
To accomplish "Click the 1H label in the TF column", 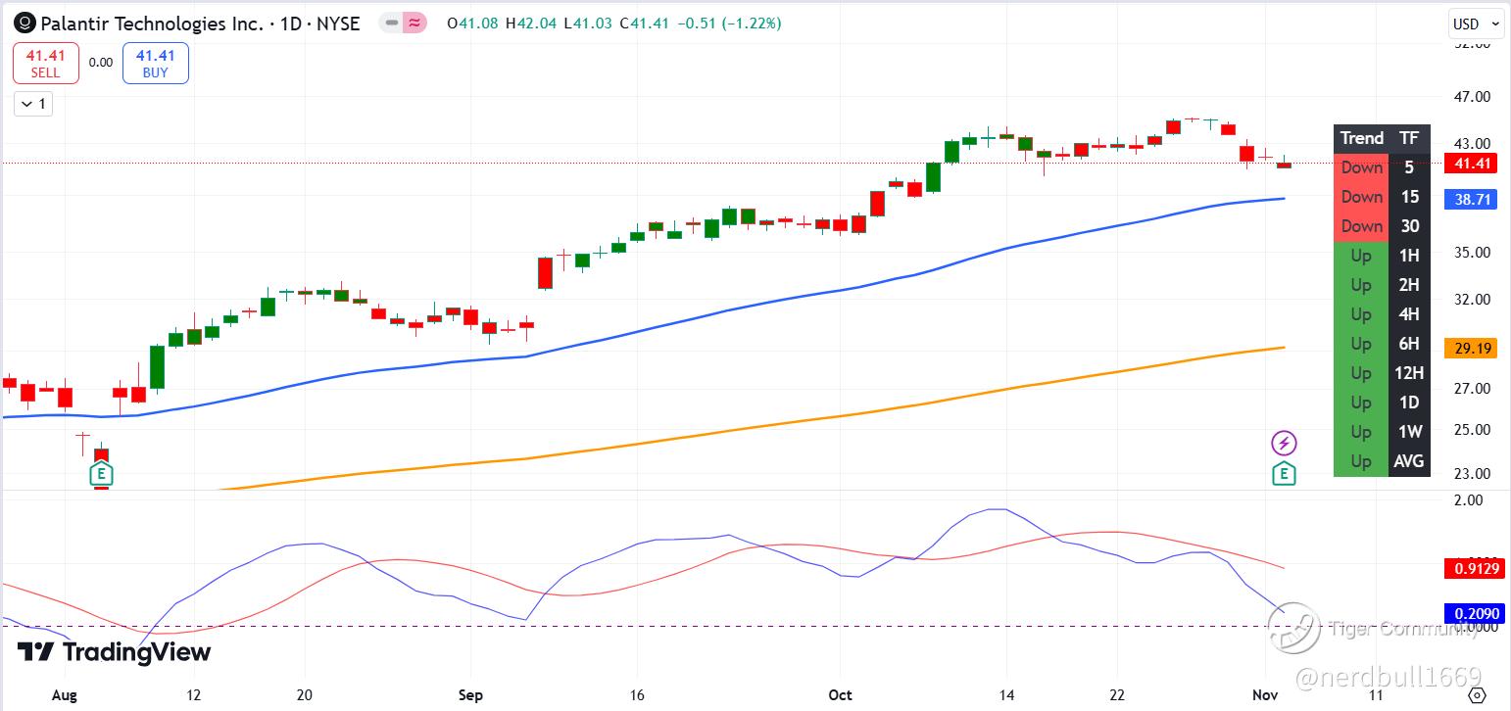I will (1409, 256).
